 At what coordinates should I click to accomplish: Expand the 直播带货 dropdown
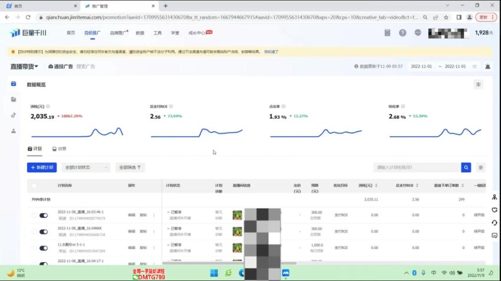tap(24, 66)
